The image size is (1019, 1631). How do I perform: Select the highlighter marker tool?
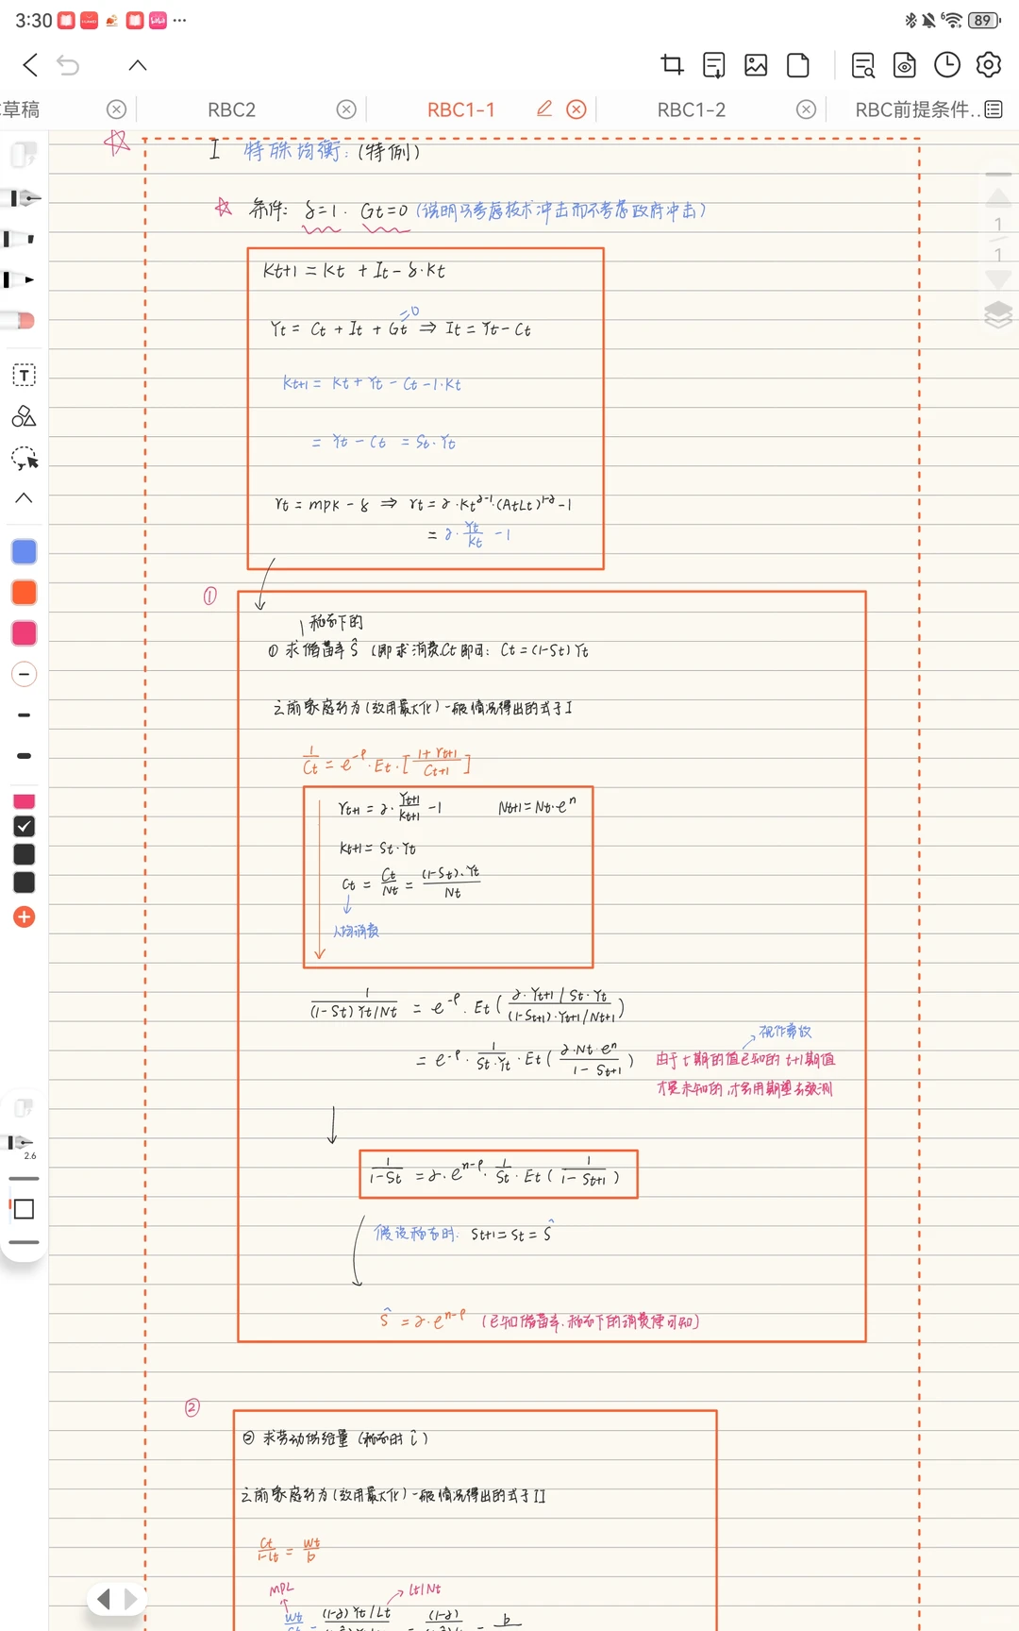tap(19, 239)
